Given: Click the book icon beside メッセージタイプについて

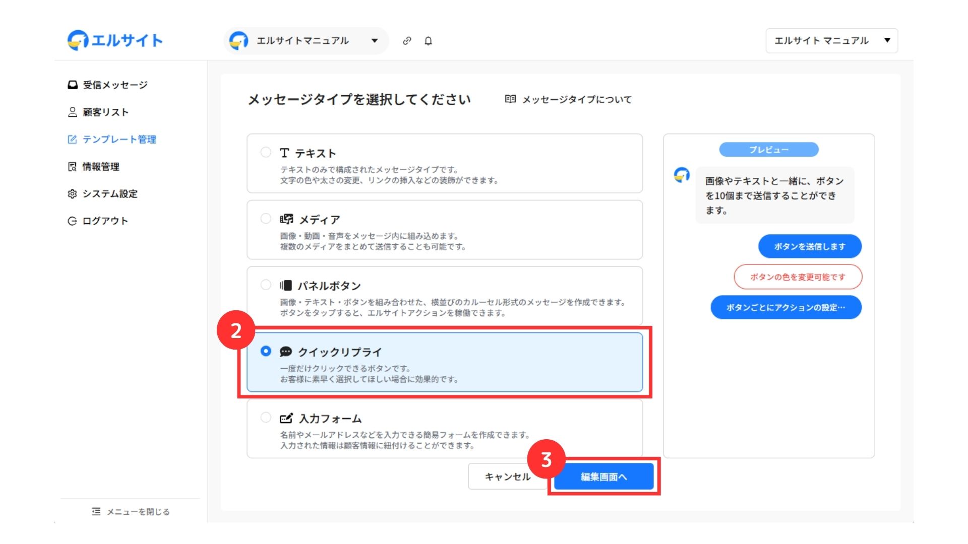Looking at the screenshot, I should 510,99.
